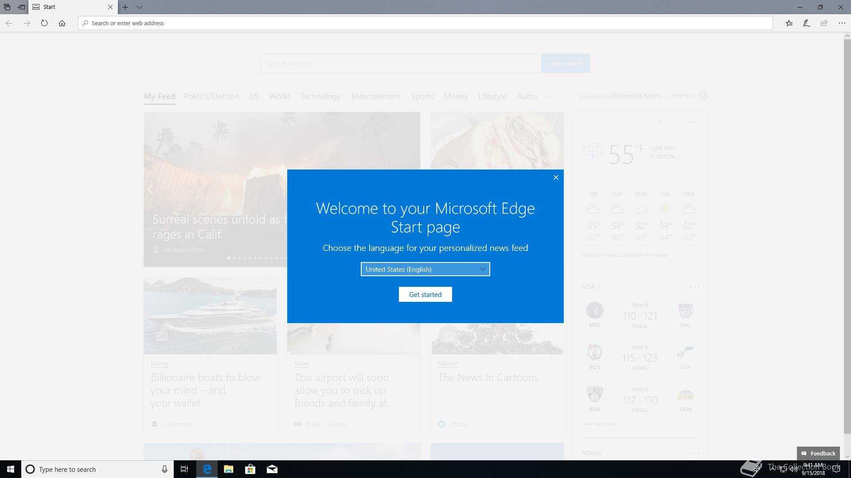This screenshot has height=478, width=851.
Task: Open Task View on taskbar
Action: click(x=184, y=469)
